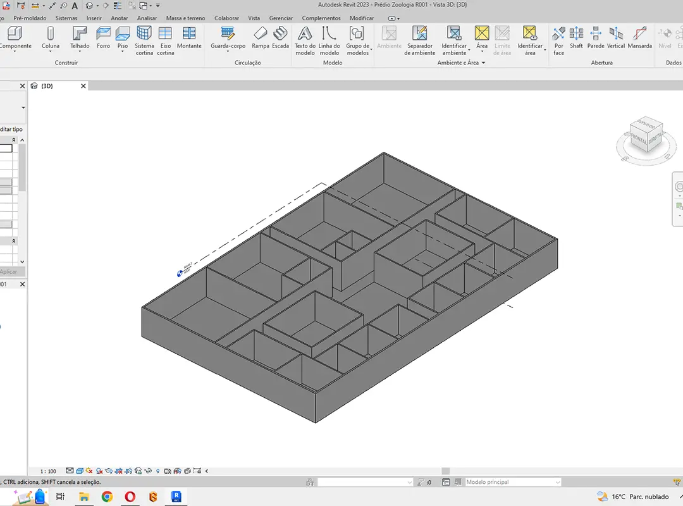
Task: Close the {3D} view tab
Action: pyautogui.click(x=83, y=86)
